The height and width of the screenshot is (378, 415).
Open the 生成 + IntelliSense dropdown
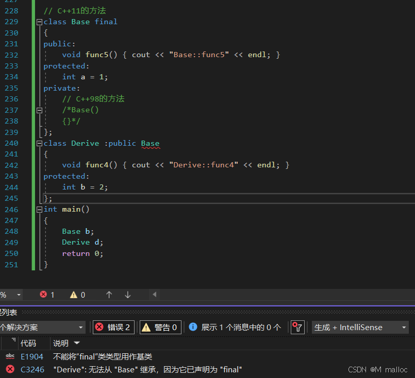(x=360, y=327)
